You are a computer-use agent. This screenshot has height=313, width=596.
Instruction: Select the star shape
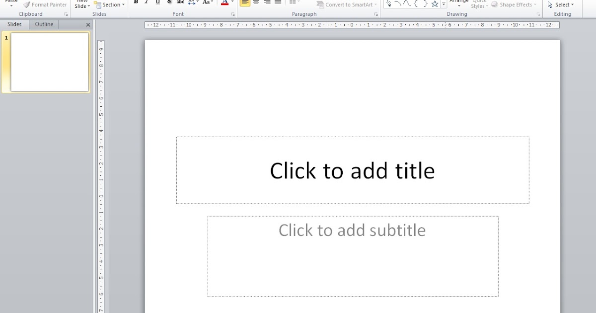tap(435, 3)
